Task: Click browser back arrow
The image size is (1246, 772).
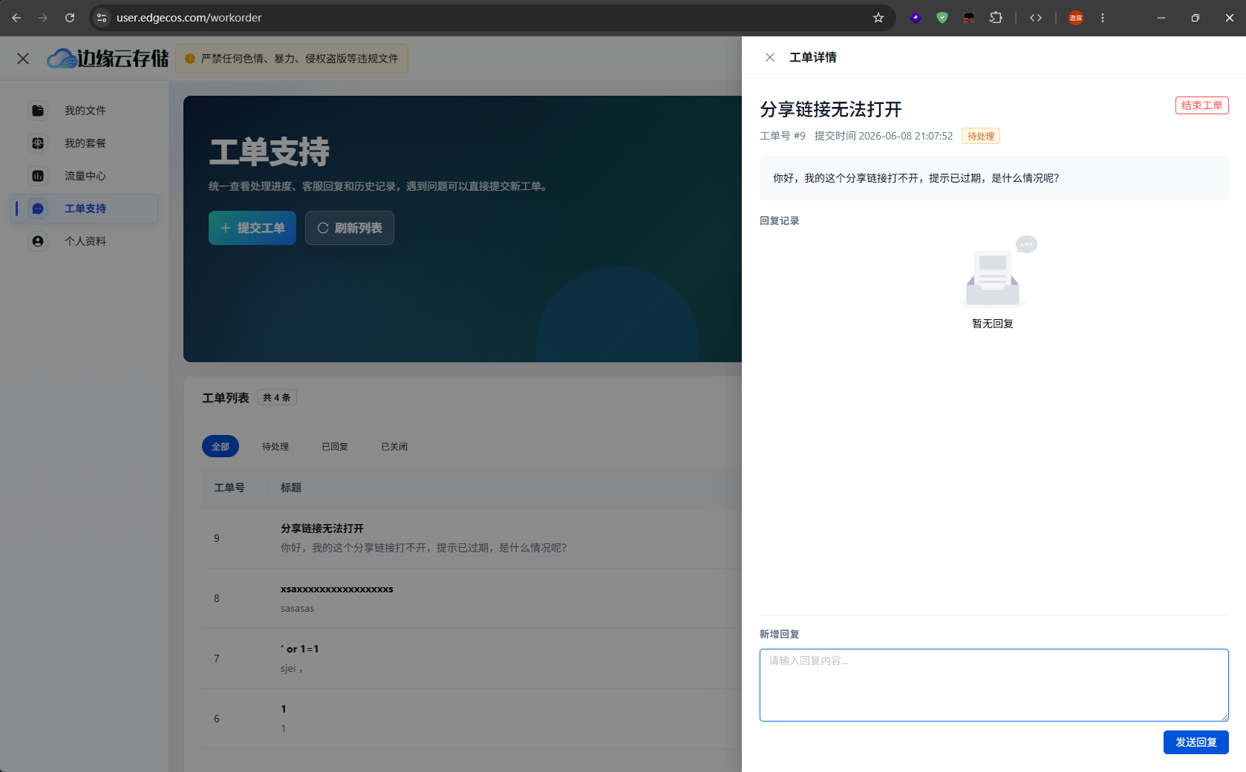Action: [x=16, y=18]
